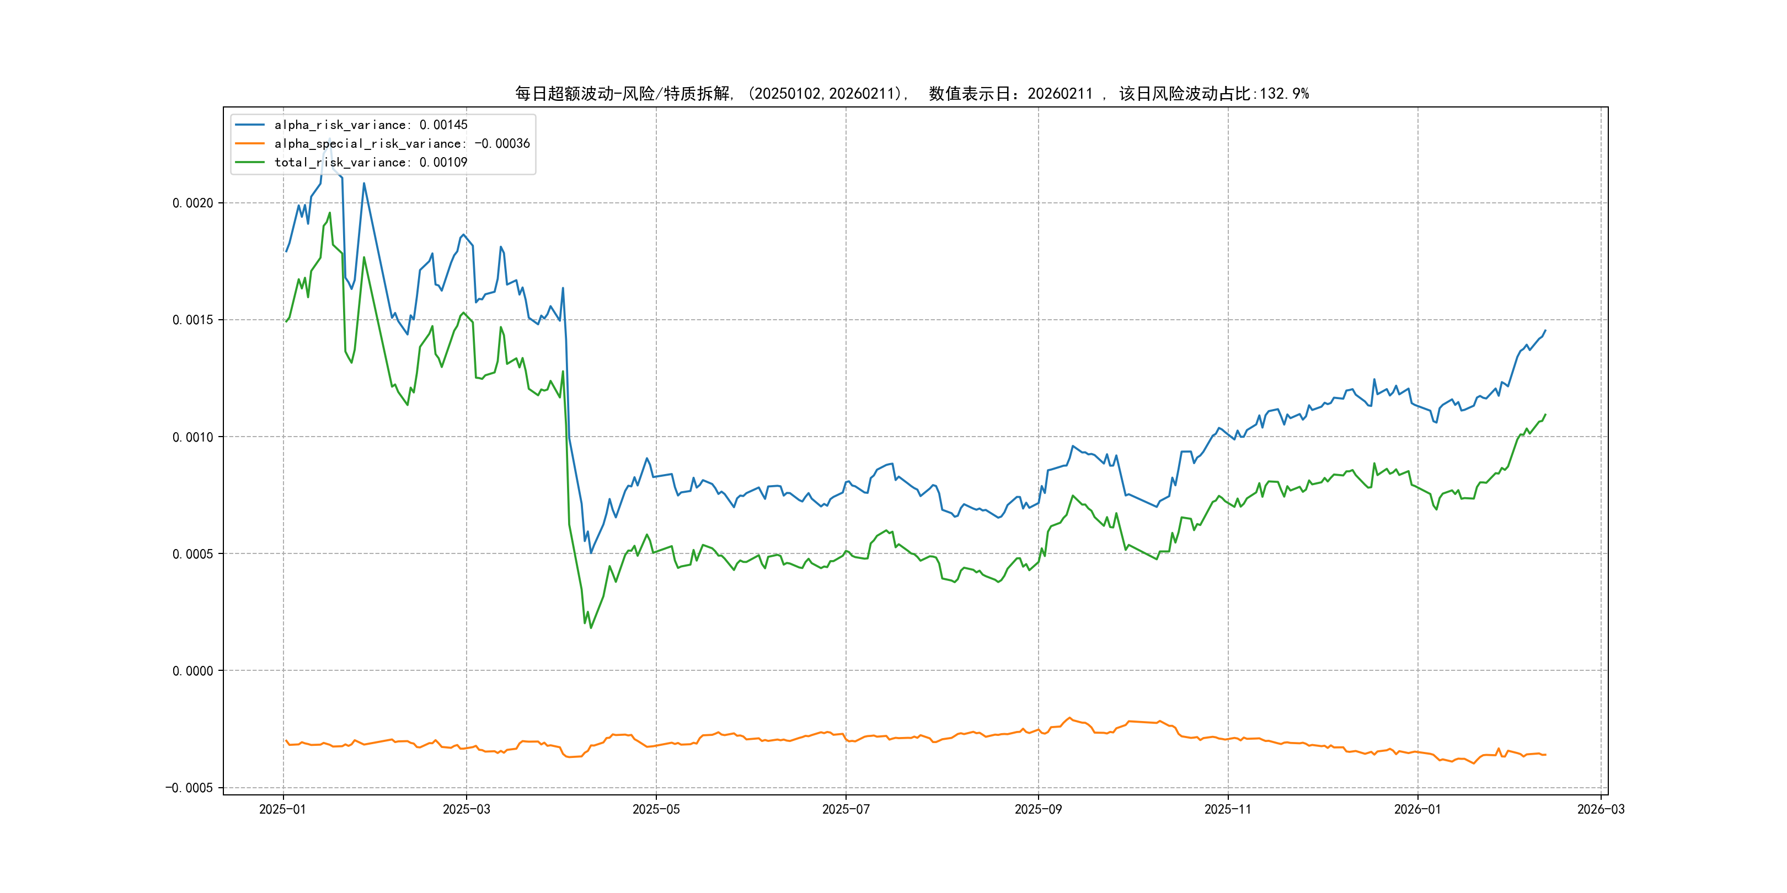1787x893 pixels.
Task: Click the 2025-05 x-axis tick label
Action: coord(656,809)
